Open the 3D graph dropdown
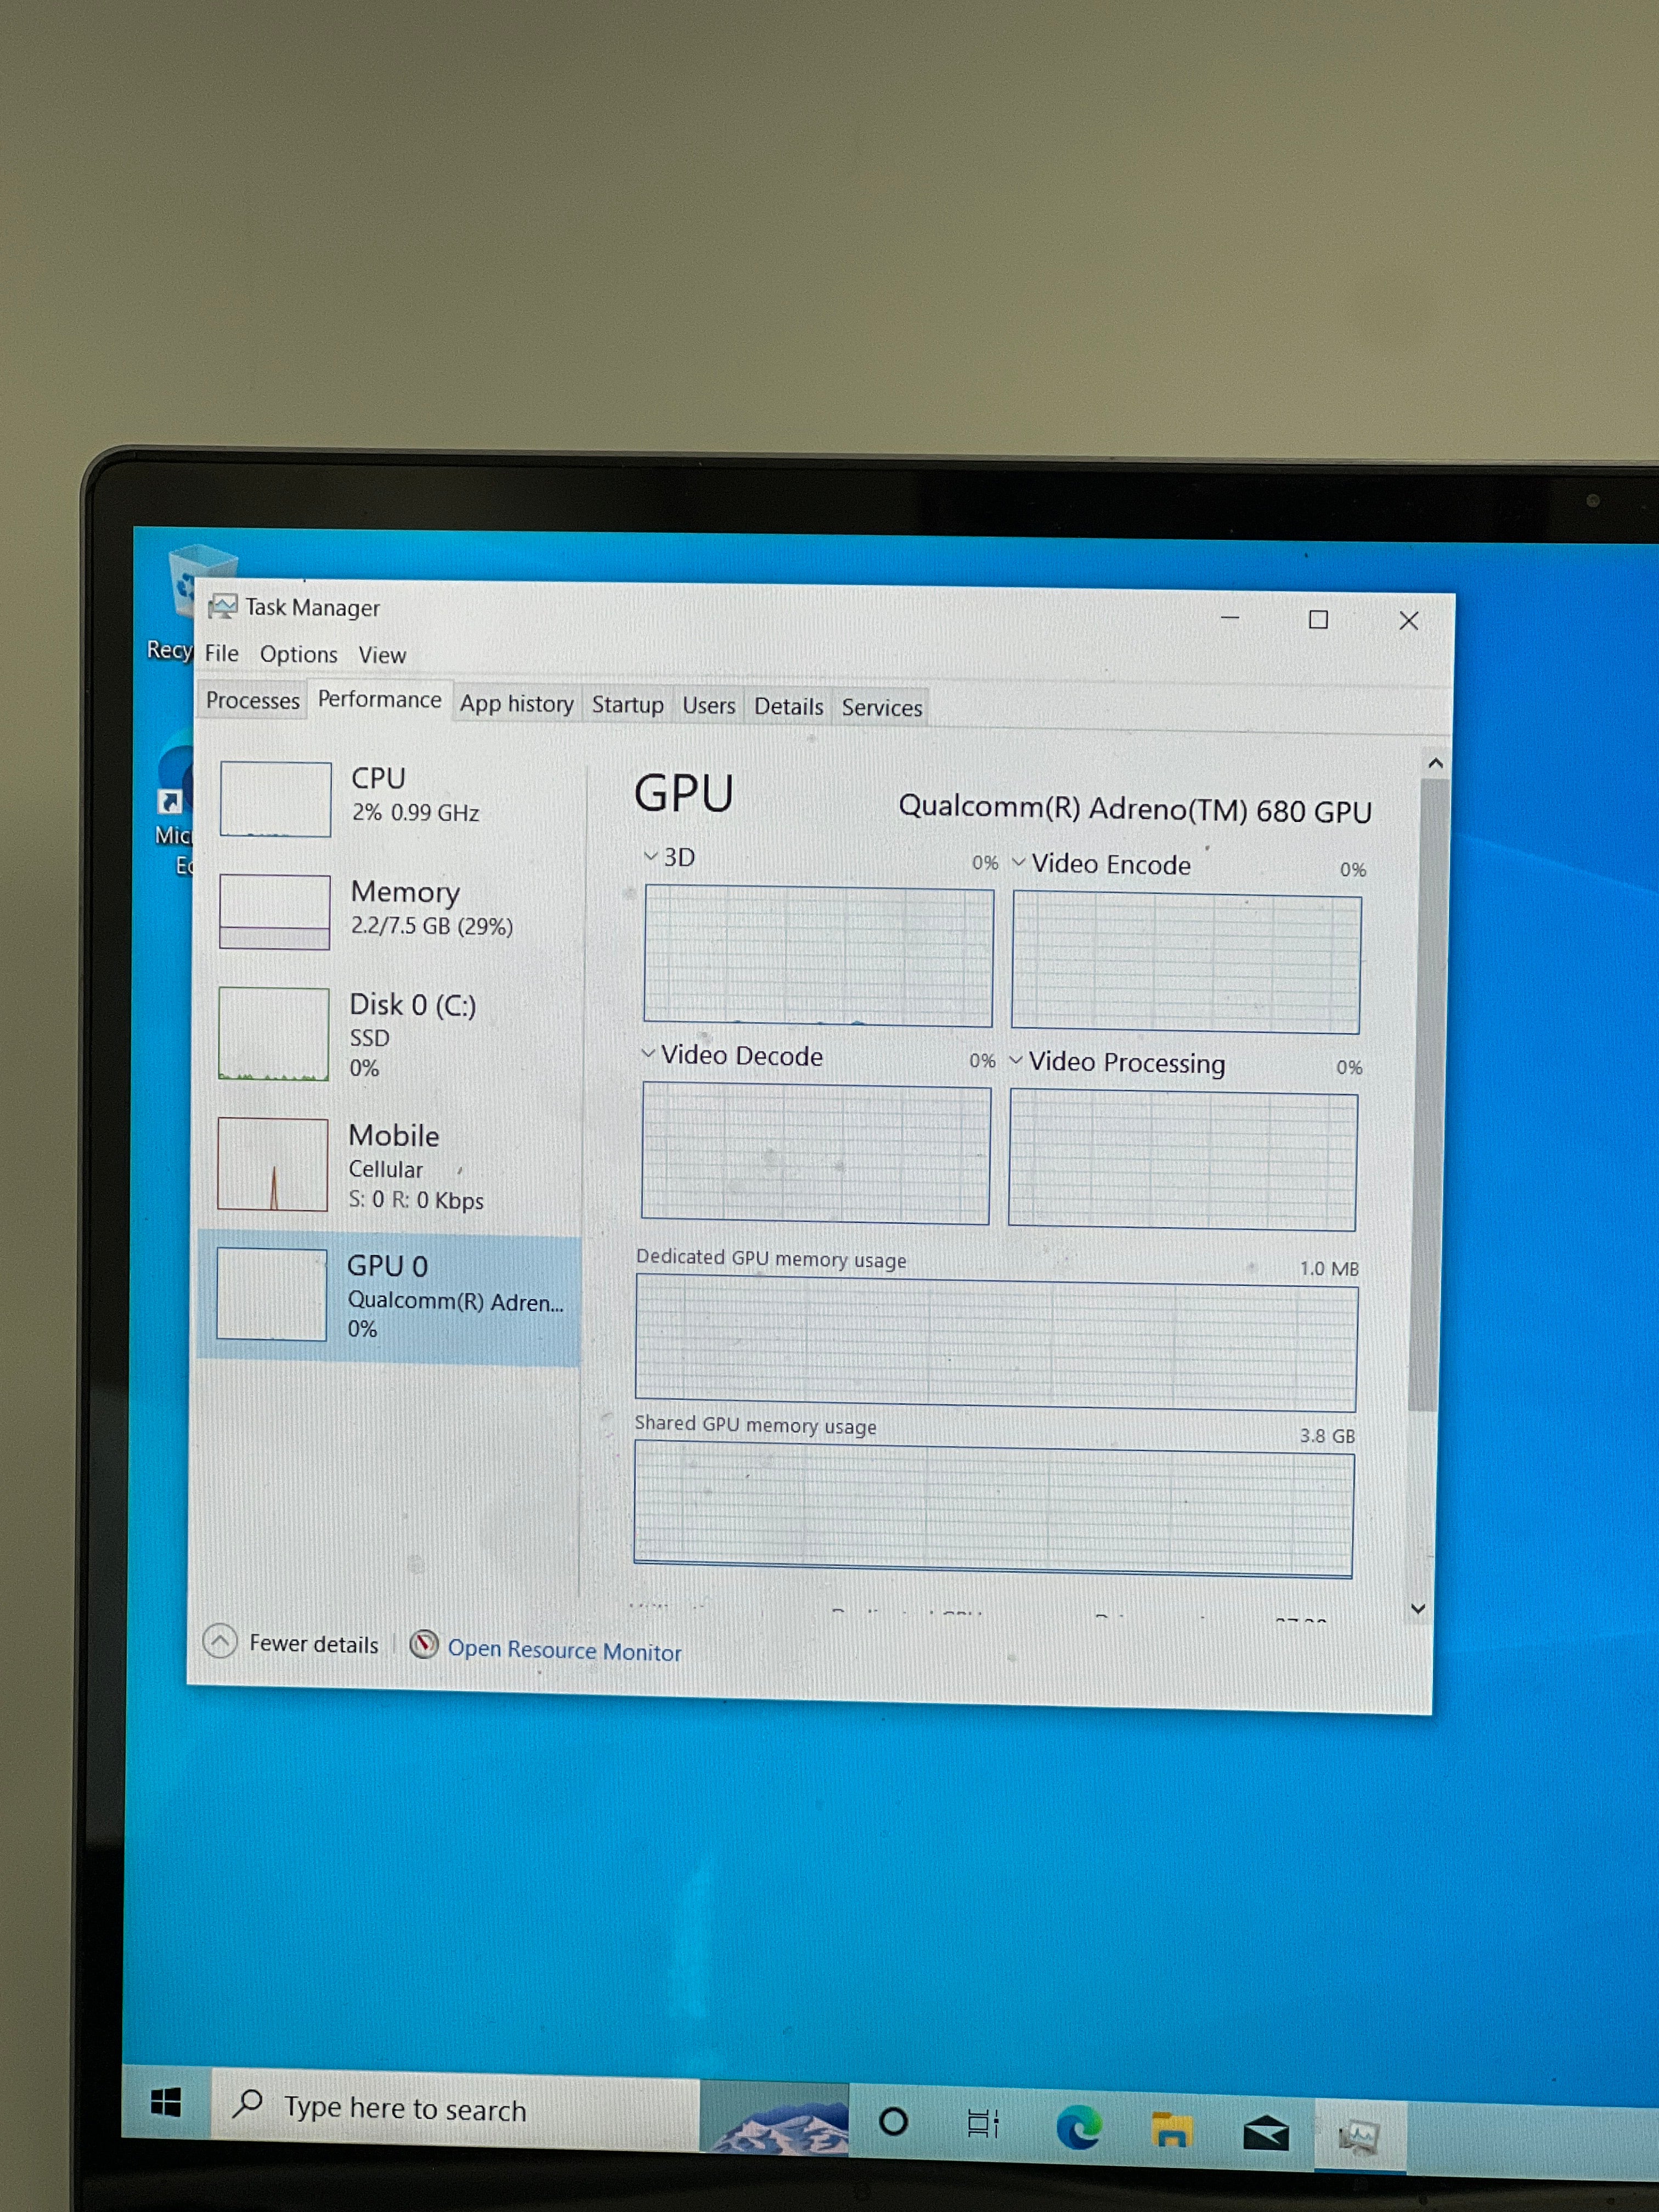 click(x=651, y=856)
